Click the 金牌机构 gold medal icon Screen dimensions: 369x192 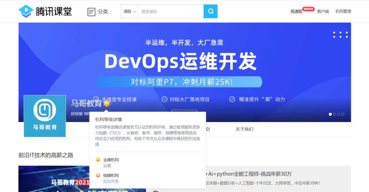tap(98, 160)
